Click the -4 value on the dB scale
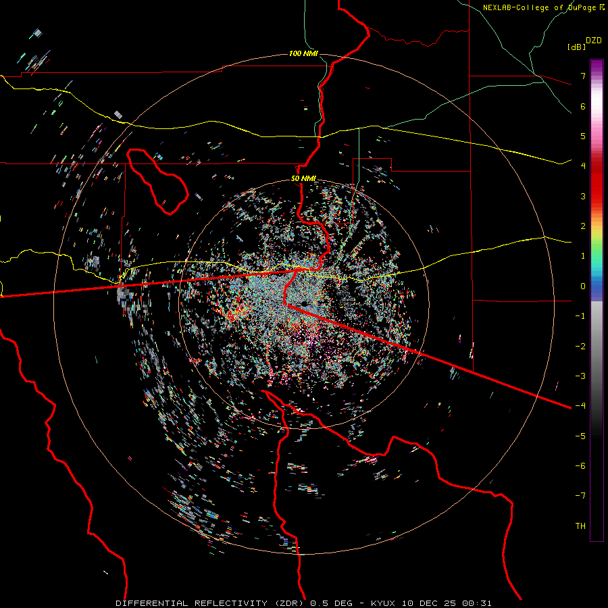 (x=580, y=406)
